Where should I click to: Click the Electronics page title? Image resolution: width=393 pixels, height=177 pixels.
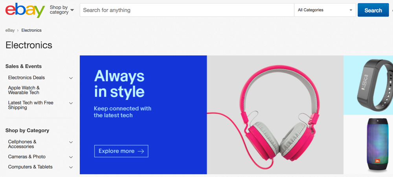coord(29,45)
